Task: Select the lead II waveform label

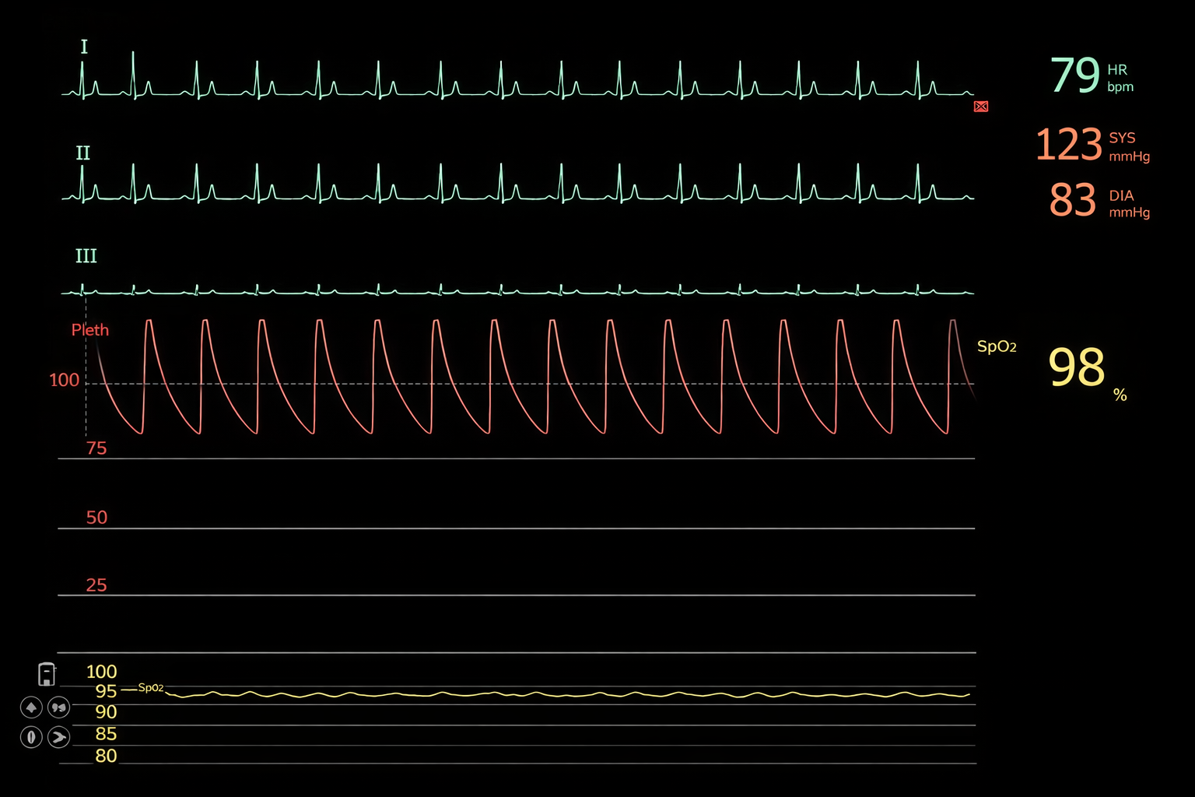Action: [x=82, y=153]
